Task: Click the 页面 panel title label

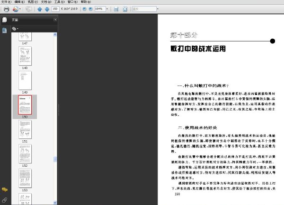Action: 15,20
